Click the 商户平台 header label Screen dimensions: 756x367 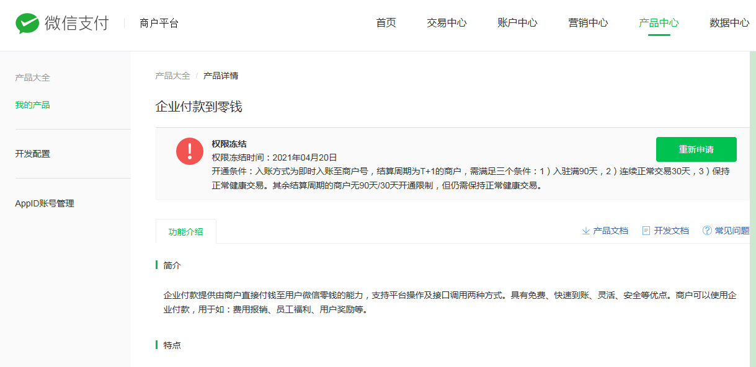tap(159, 24)
